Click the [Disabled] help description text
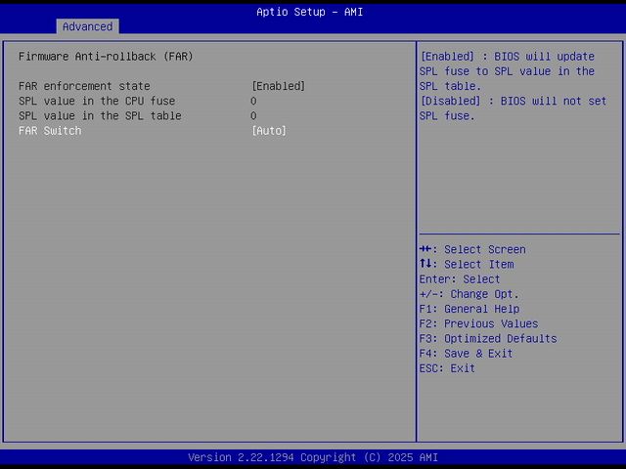The width and height of the screenshot is (626, 469). point(513,108)
